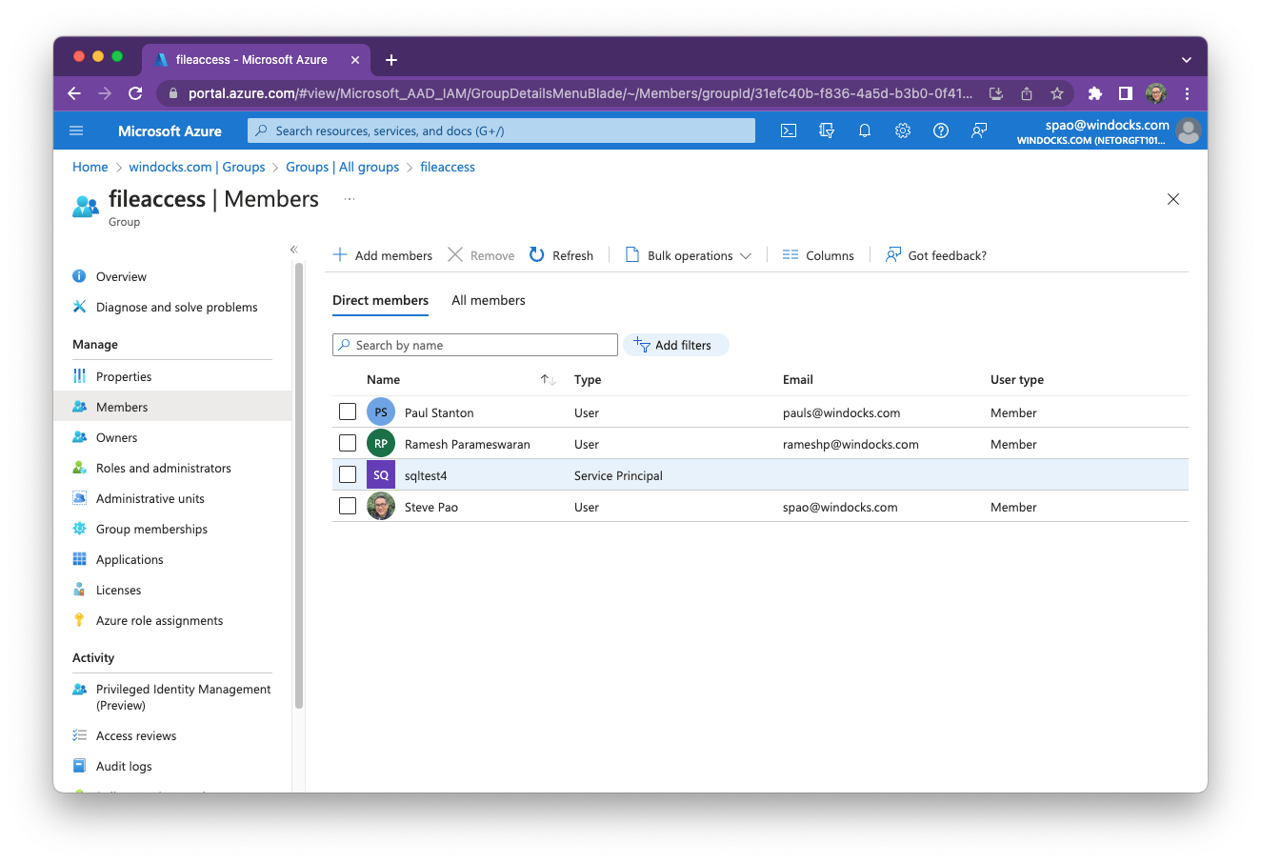Send feedback using the feedback icon

click(x=978, y=130)
